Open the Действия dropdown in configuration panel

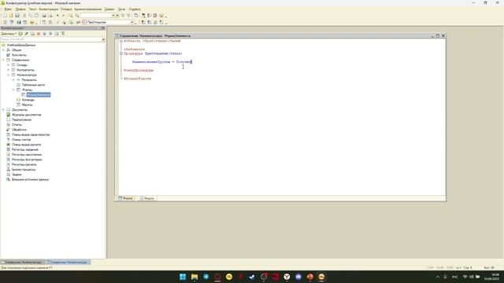(x=9, y=34)
